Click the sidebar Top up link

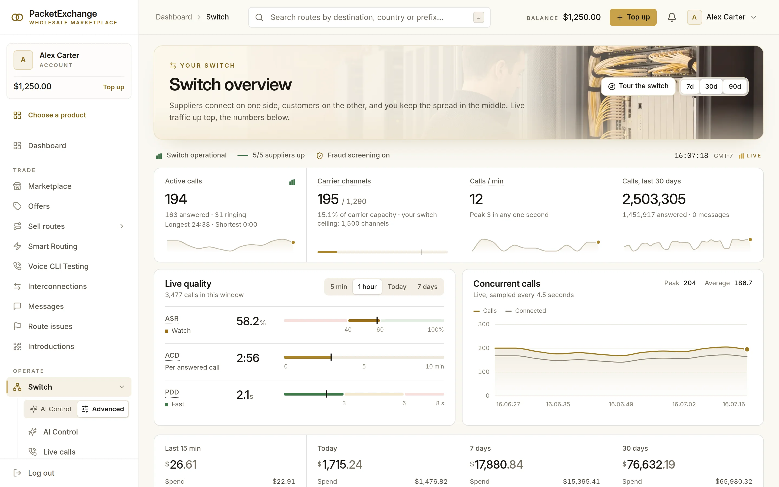point(114,87)
